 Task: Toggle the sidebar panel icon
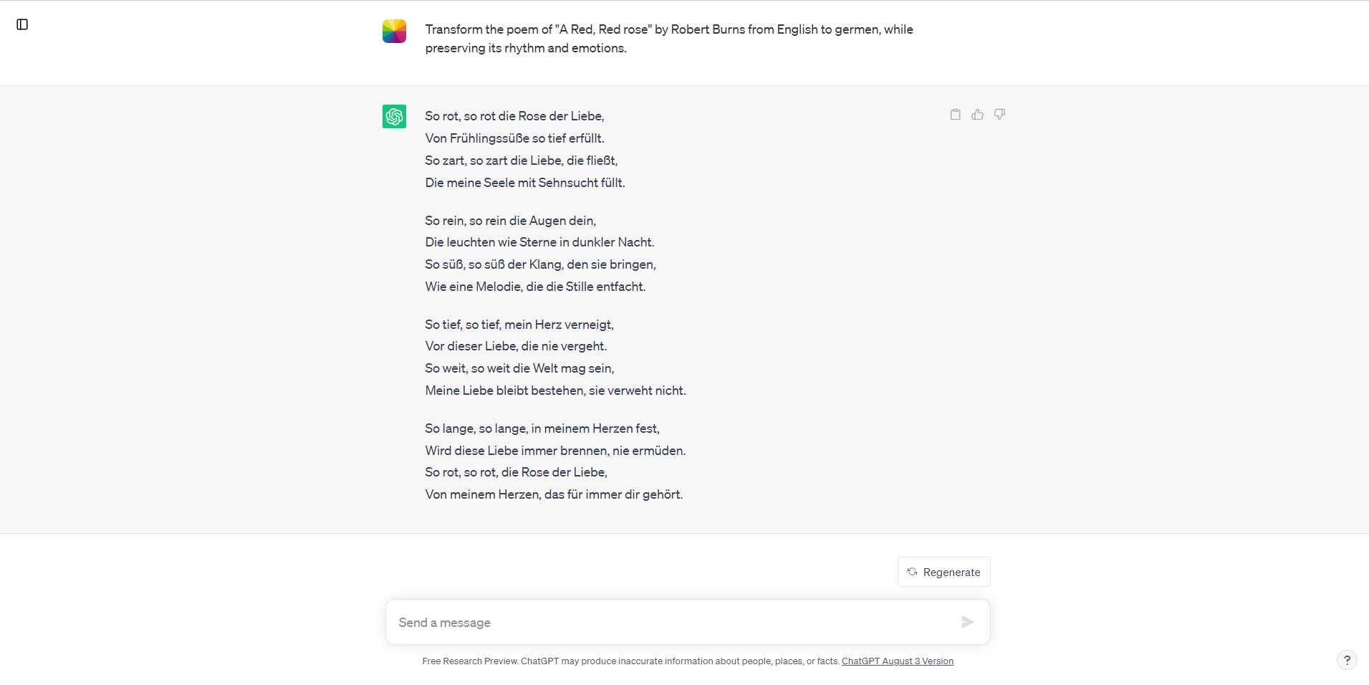(x=22, y=24)
